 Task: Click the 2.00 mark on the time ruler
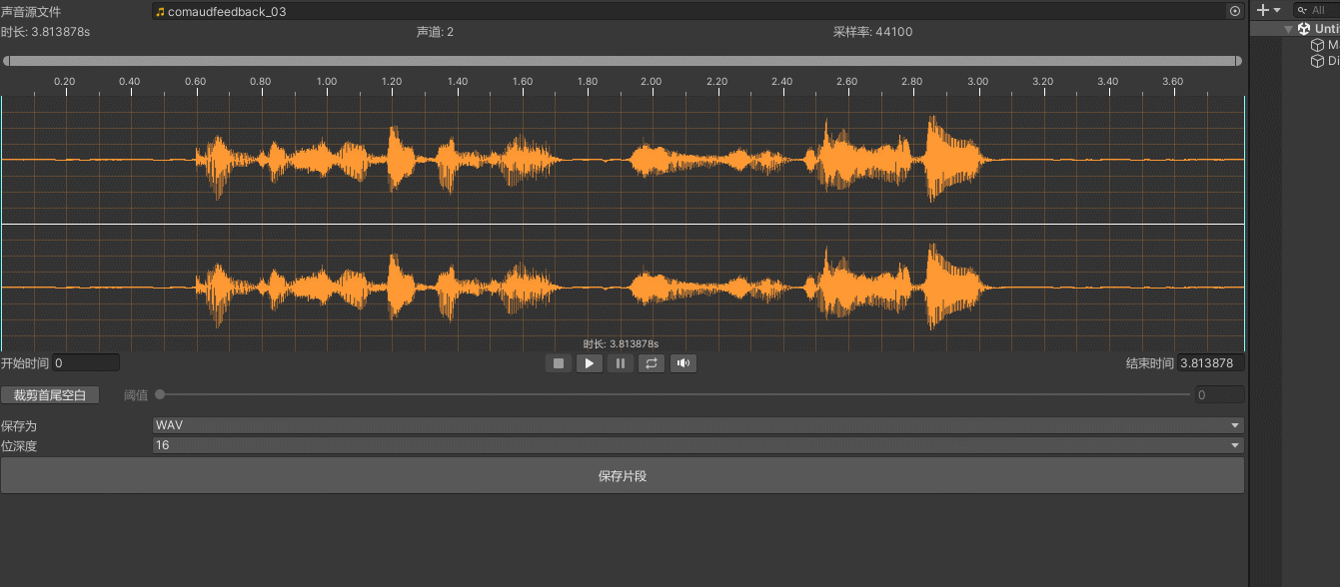click(652, 81)
